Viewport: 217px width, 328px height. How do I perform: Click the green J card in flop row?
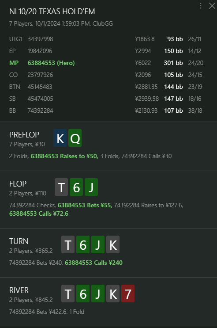click(91, 187)
